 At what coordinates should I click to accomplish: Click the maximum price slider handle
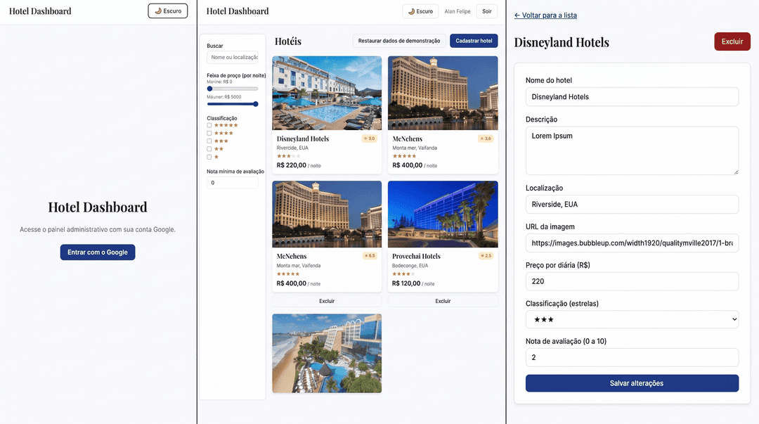[x=256, y=103]
